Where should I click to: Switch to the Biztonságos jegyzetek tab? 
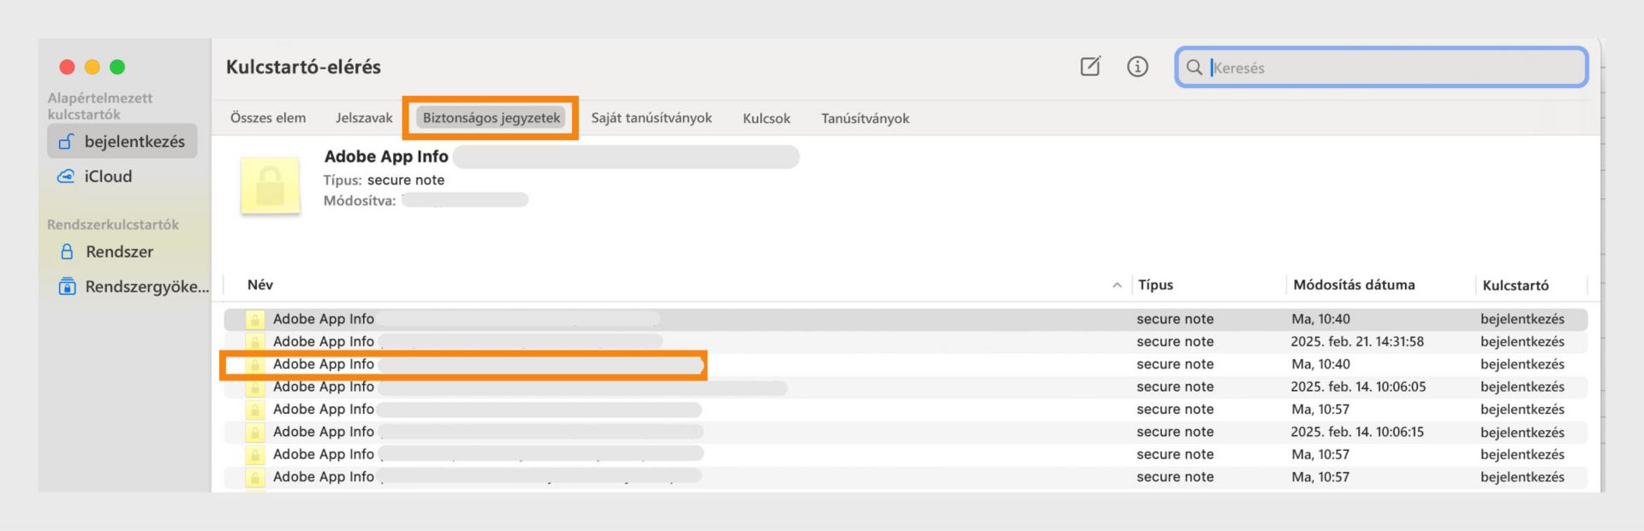[491, 118]
